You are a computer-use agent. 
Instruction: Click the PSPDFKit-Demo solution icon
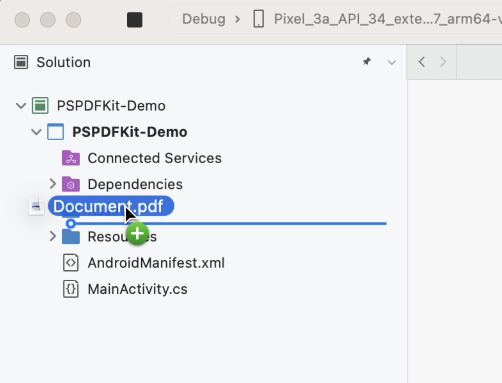point(40,106)
